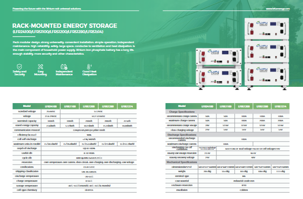Select the 'shipping classification' row label

click(x=27, y=171)
